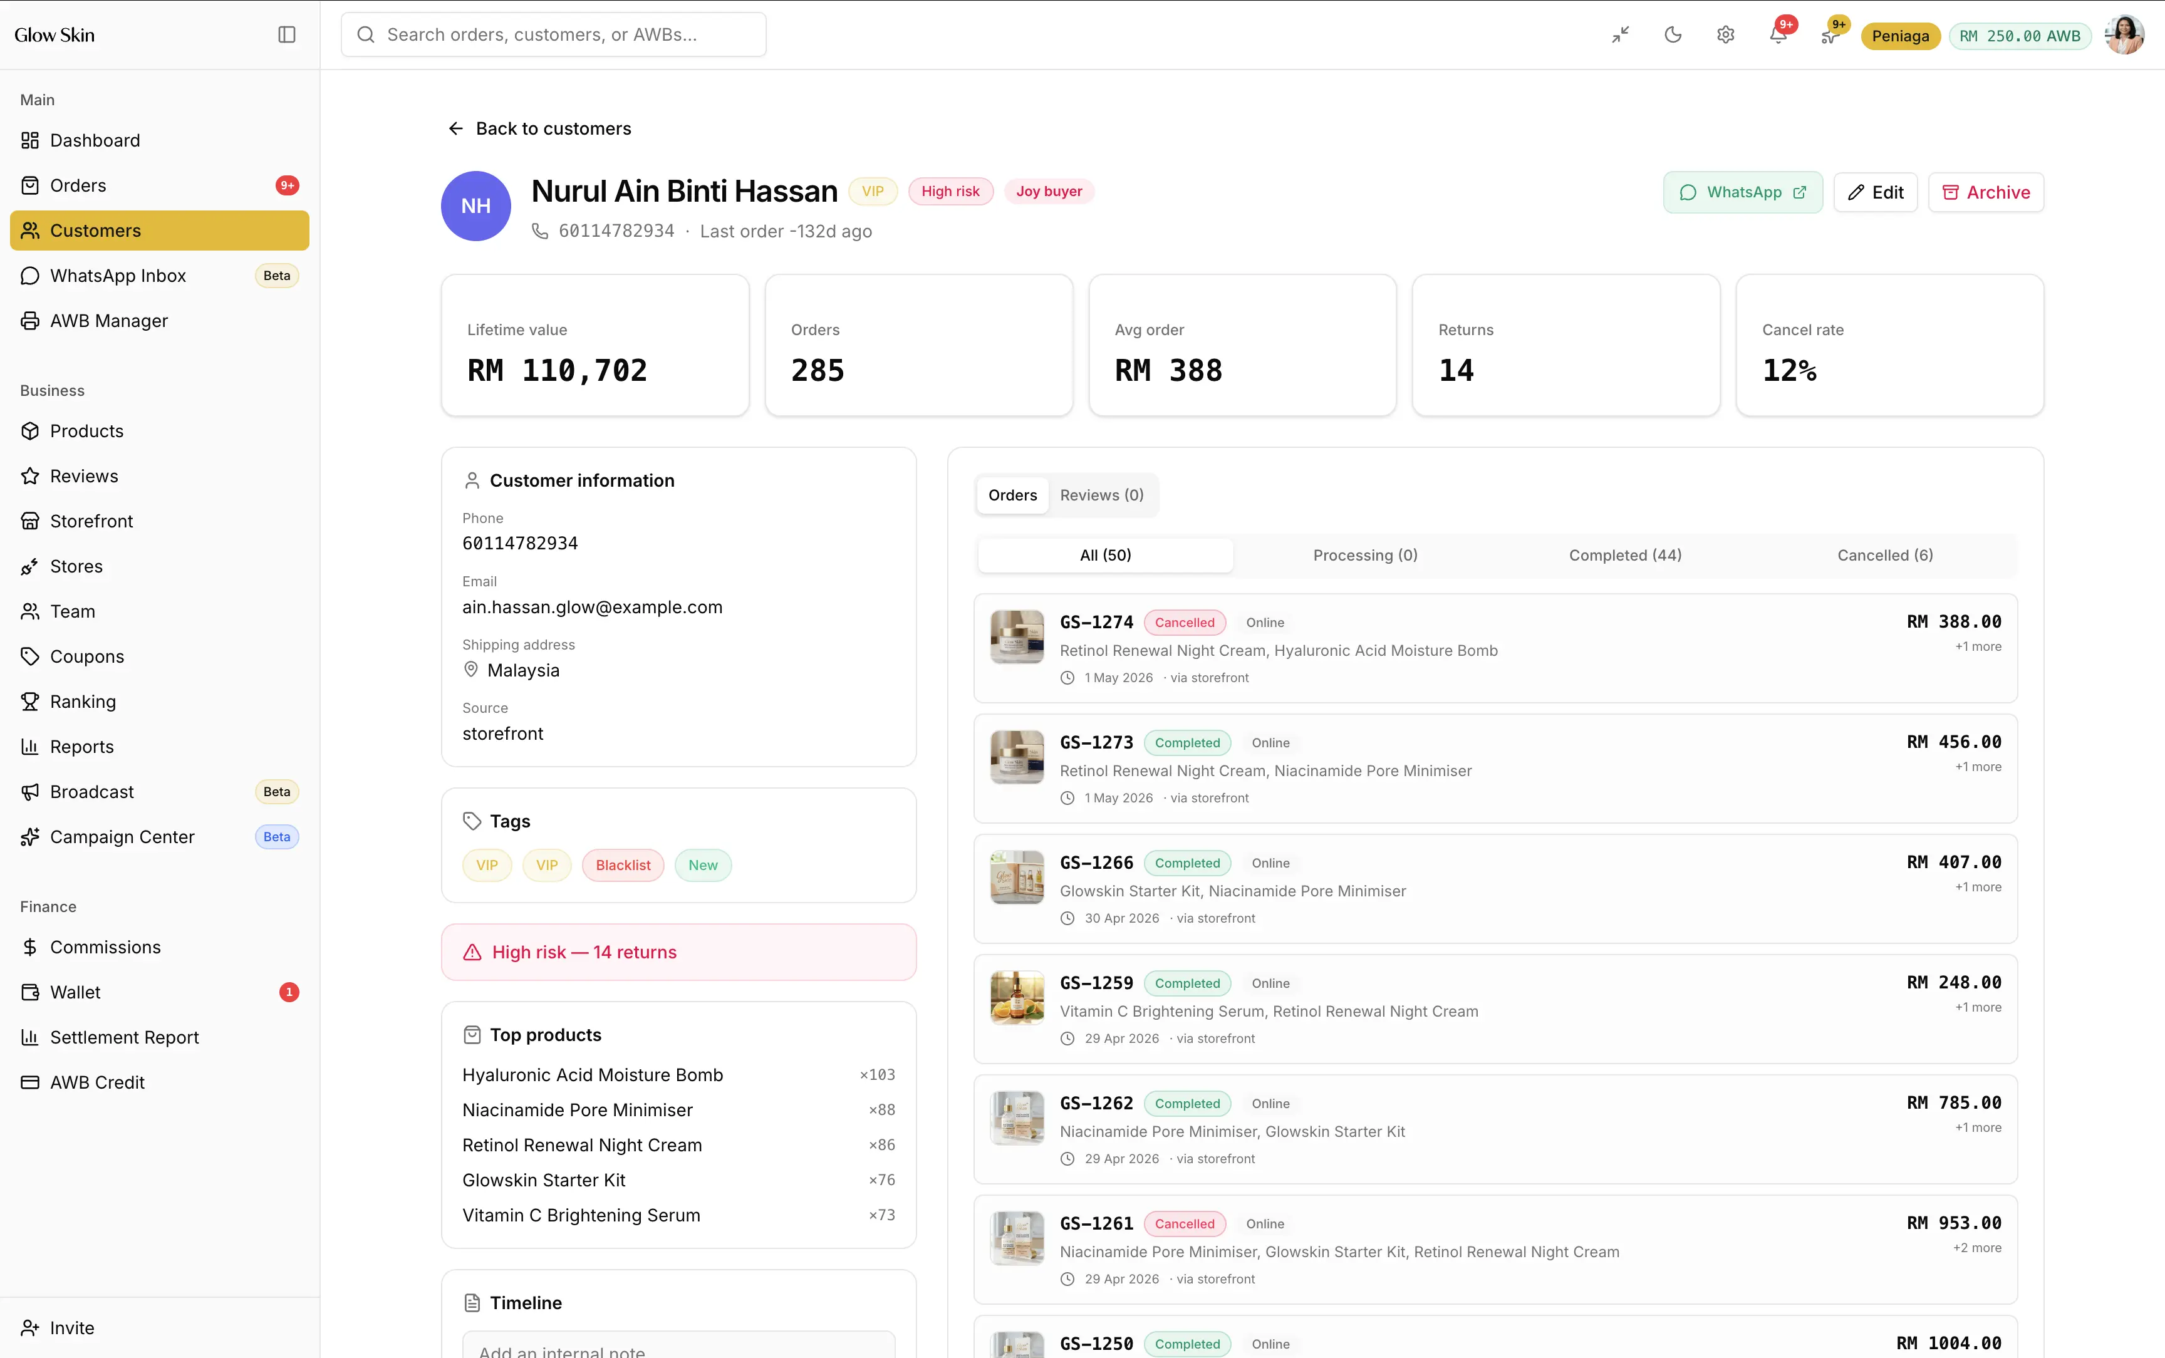Screen dimensions: 2165x1358
Task: Focus the search orders input field
Action: coord(553,35)
